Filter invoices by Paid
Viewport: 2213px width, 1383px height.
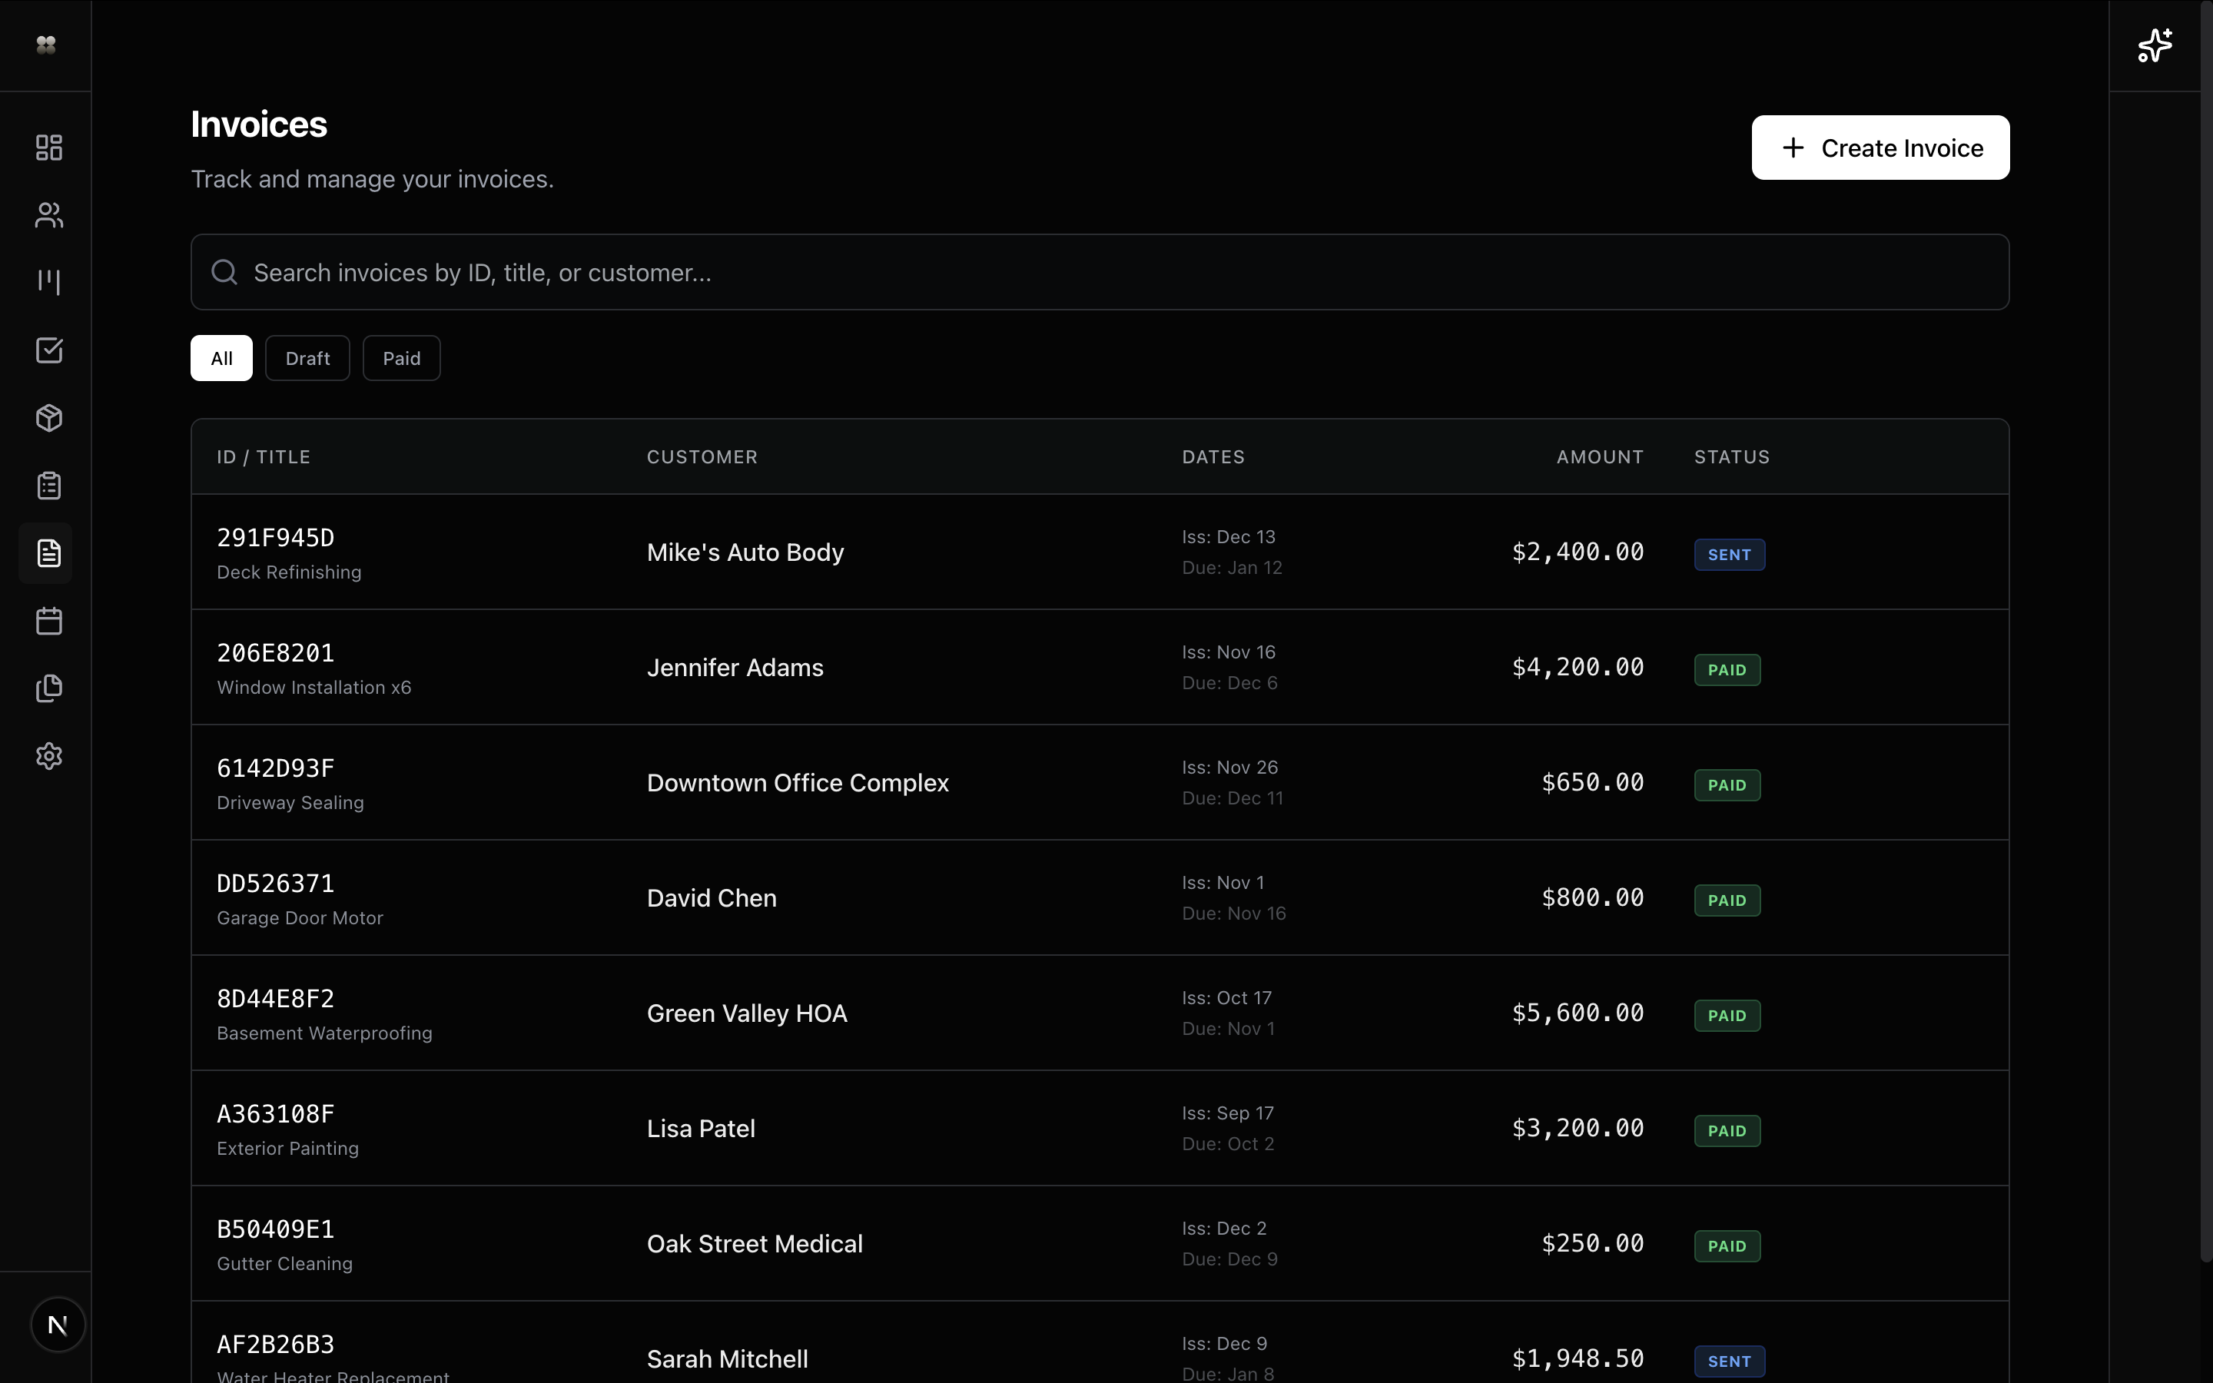coord(401,357)
